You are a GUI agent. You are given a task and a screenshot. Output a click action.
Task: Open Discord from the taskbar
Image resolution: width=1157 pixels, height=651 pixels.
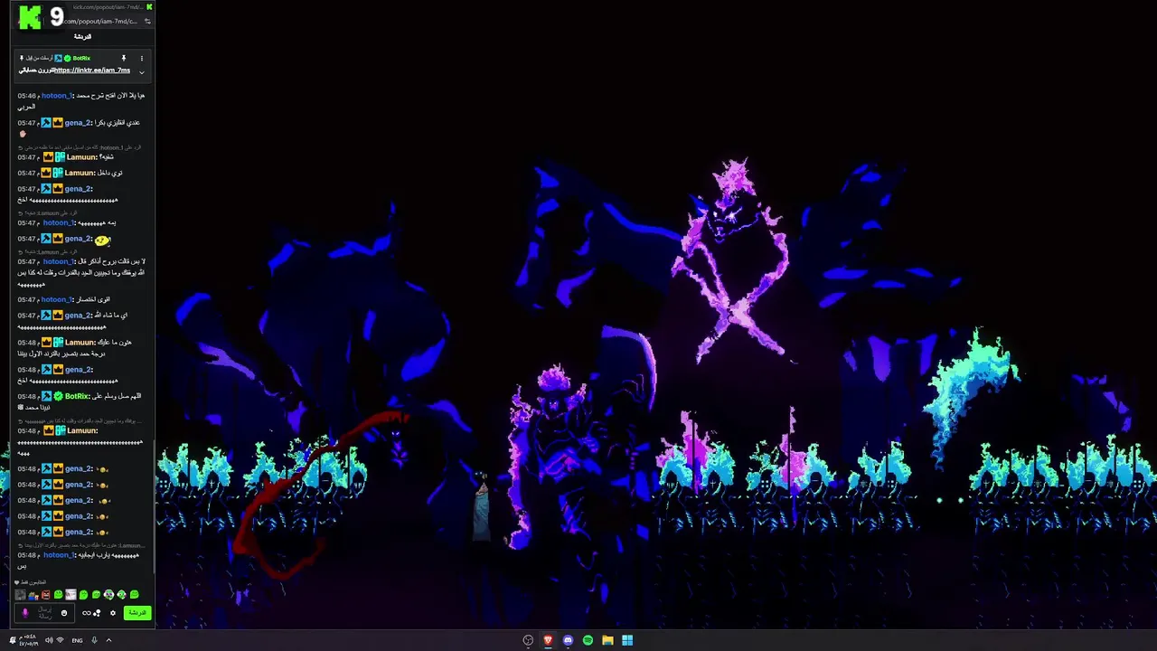[568, 640]
